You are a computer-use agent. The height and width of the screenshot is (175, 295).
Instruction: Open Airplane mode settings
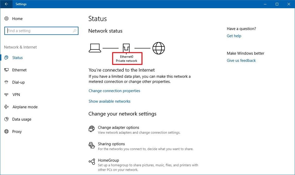click(x=24, y=107)
